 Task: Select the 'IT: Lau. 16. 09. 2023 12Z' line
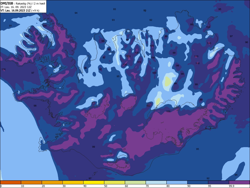pyautogui.click(x=16, y=7)
